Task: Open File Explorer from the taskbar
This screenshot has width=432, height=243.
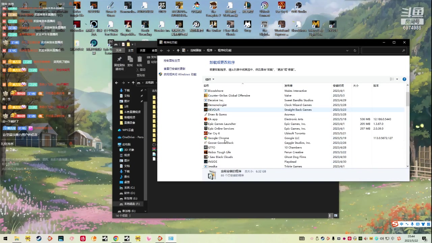Action: coord(17,239)
